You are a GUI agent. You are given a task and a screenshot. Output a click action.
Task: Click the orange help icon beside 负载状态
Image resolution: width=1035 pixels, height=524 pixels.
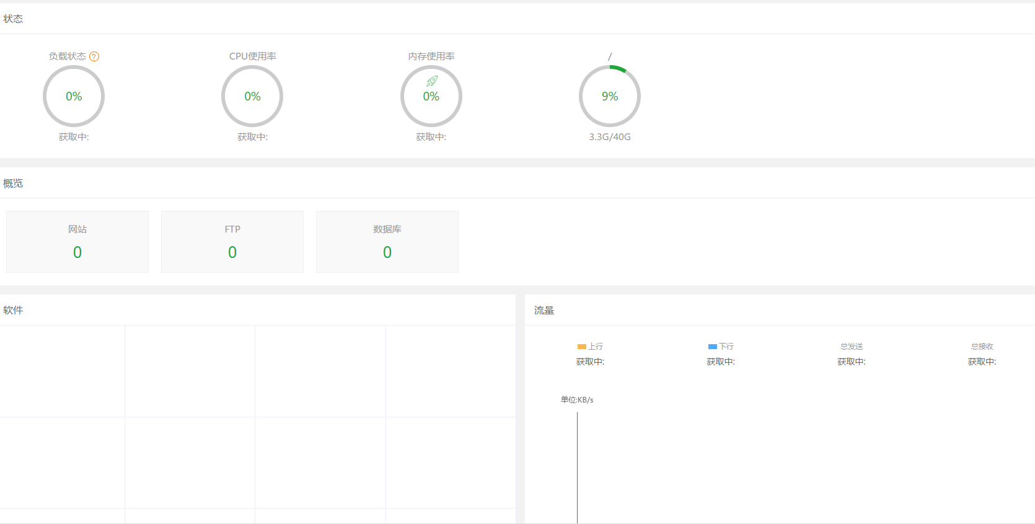tap(94, 56)
